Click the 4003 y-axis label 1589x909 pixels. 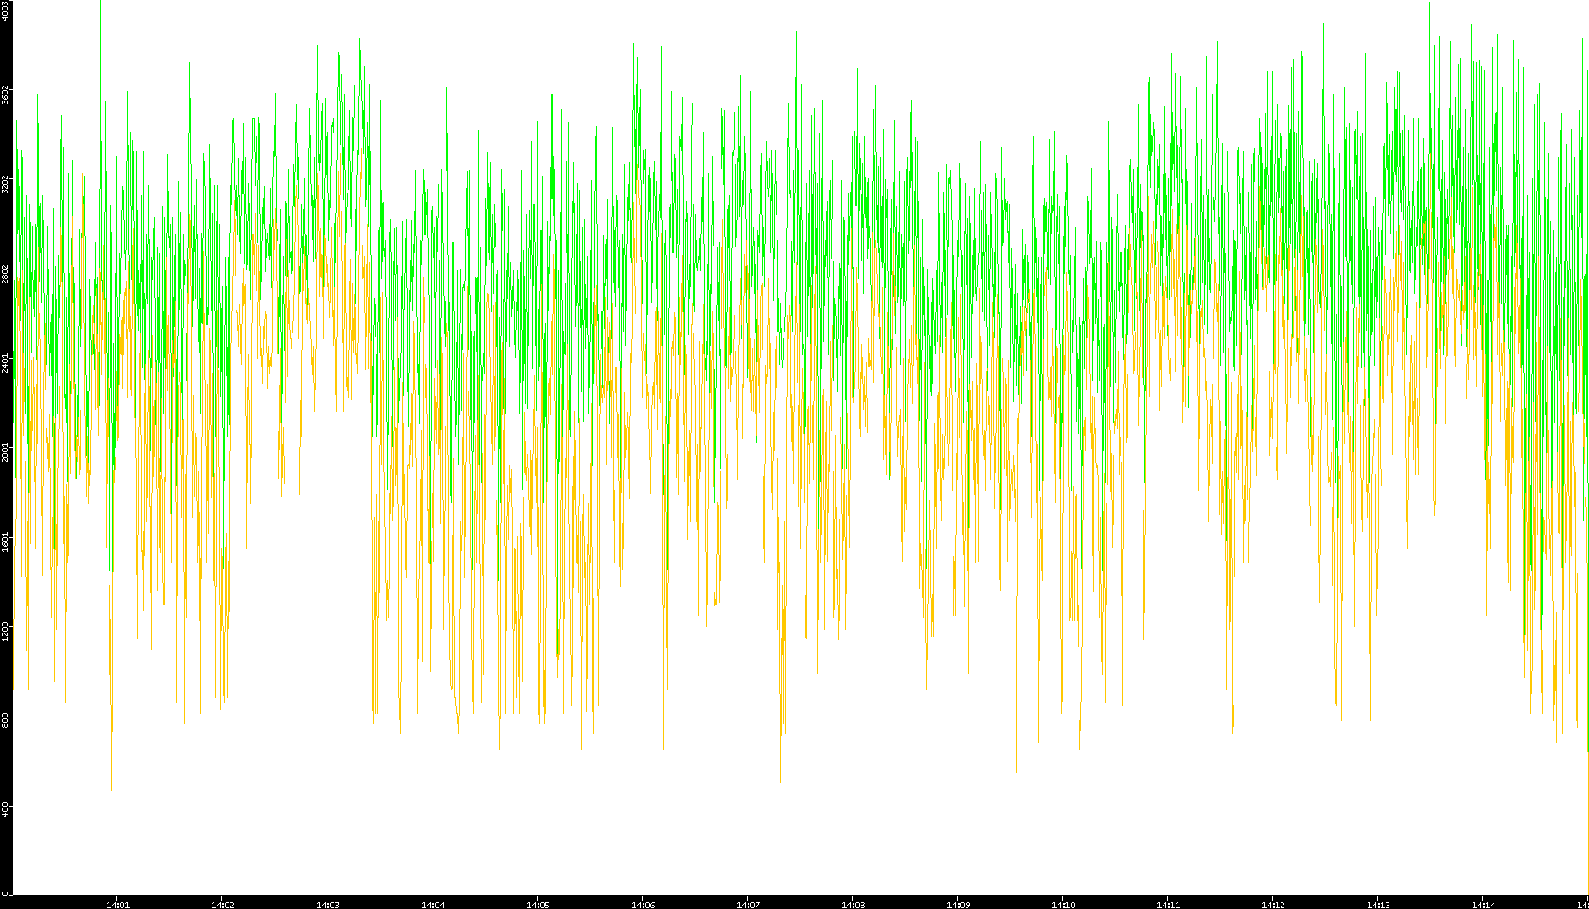coord(6,10)
